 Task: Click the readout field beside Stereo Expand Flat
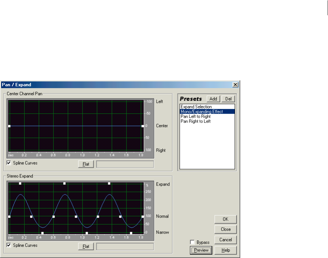125,246
